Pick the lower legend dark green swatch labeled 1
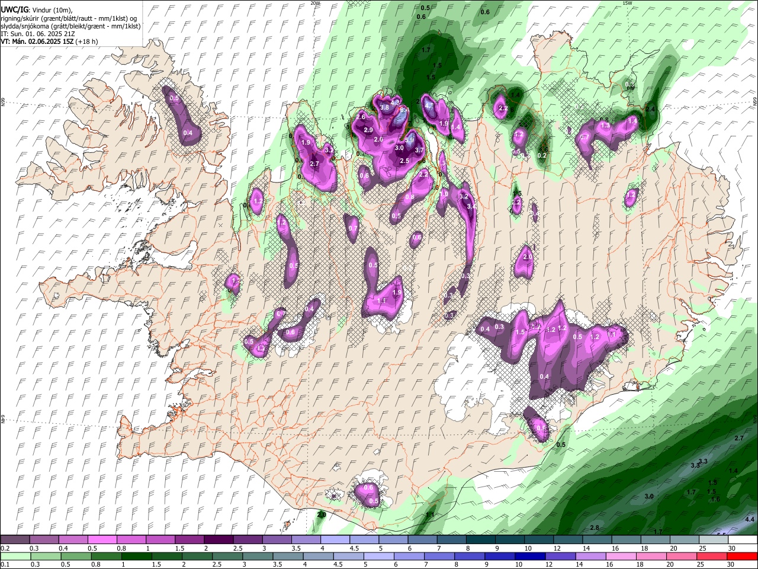758x569 pixels. tap(136, 557)
